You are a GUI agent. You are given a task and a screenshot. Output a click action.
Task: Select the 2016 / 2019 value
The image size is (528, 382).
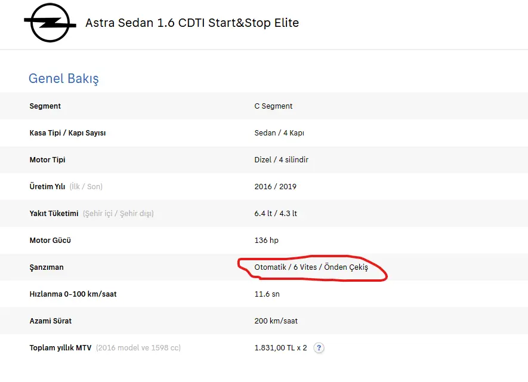pyautogui.click(x=276, y=186)
